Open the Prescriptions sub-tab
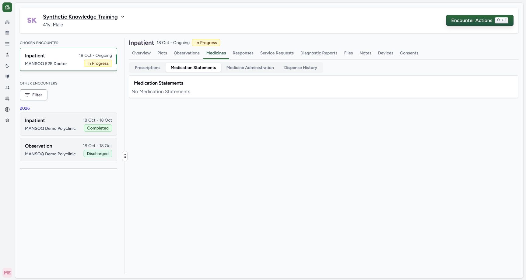 [148, 67]
